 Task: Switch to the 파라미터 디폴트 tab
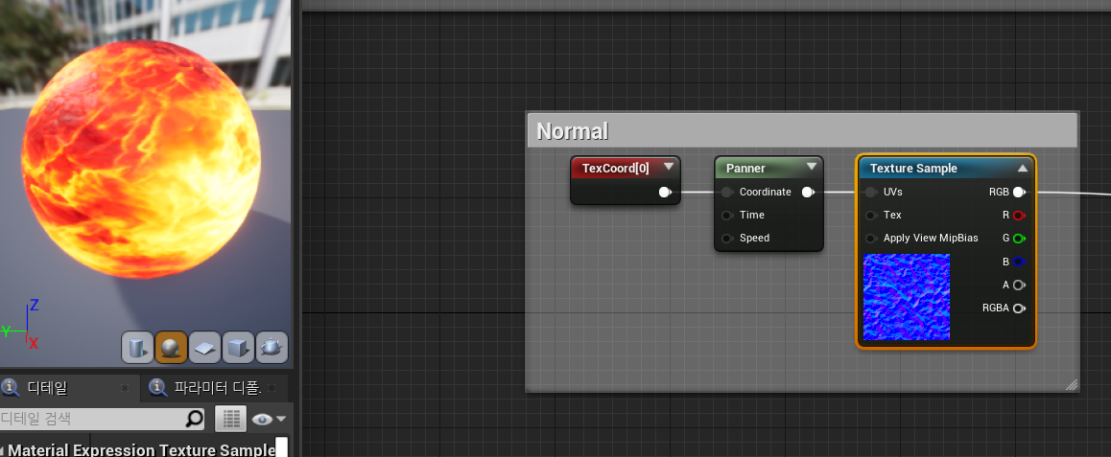(x=218, y=388)
